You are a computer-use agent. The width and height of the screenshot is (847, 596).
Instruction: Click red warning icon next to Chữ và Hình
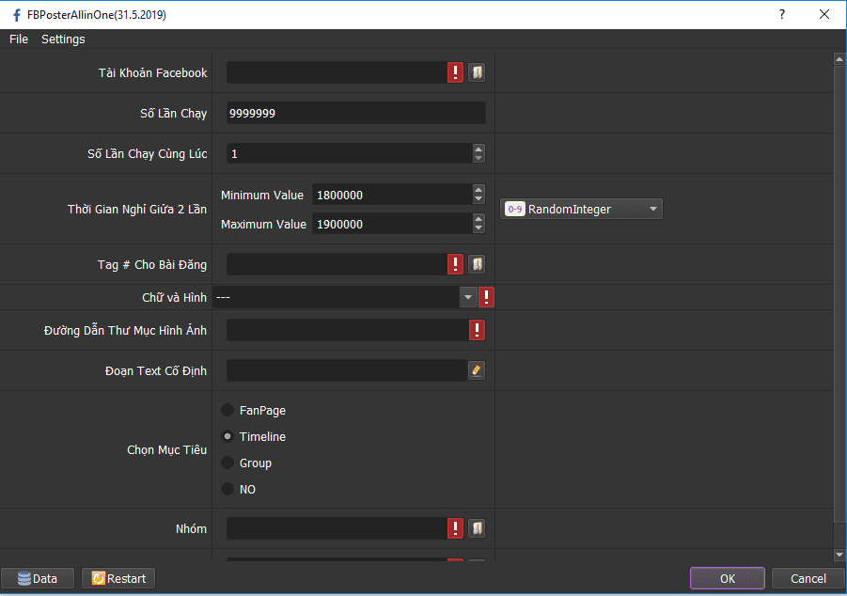[487, 297]
